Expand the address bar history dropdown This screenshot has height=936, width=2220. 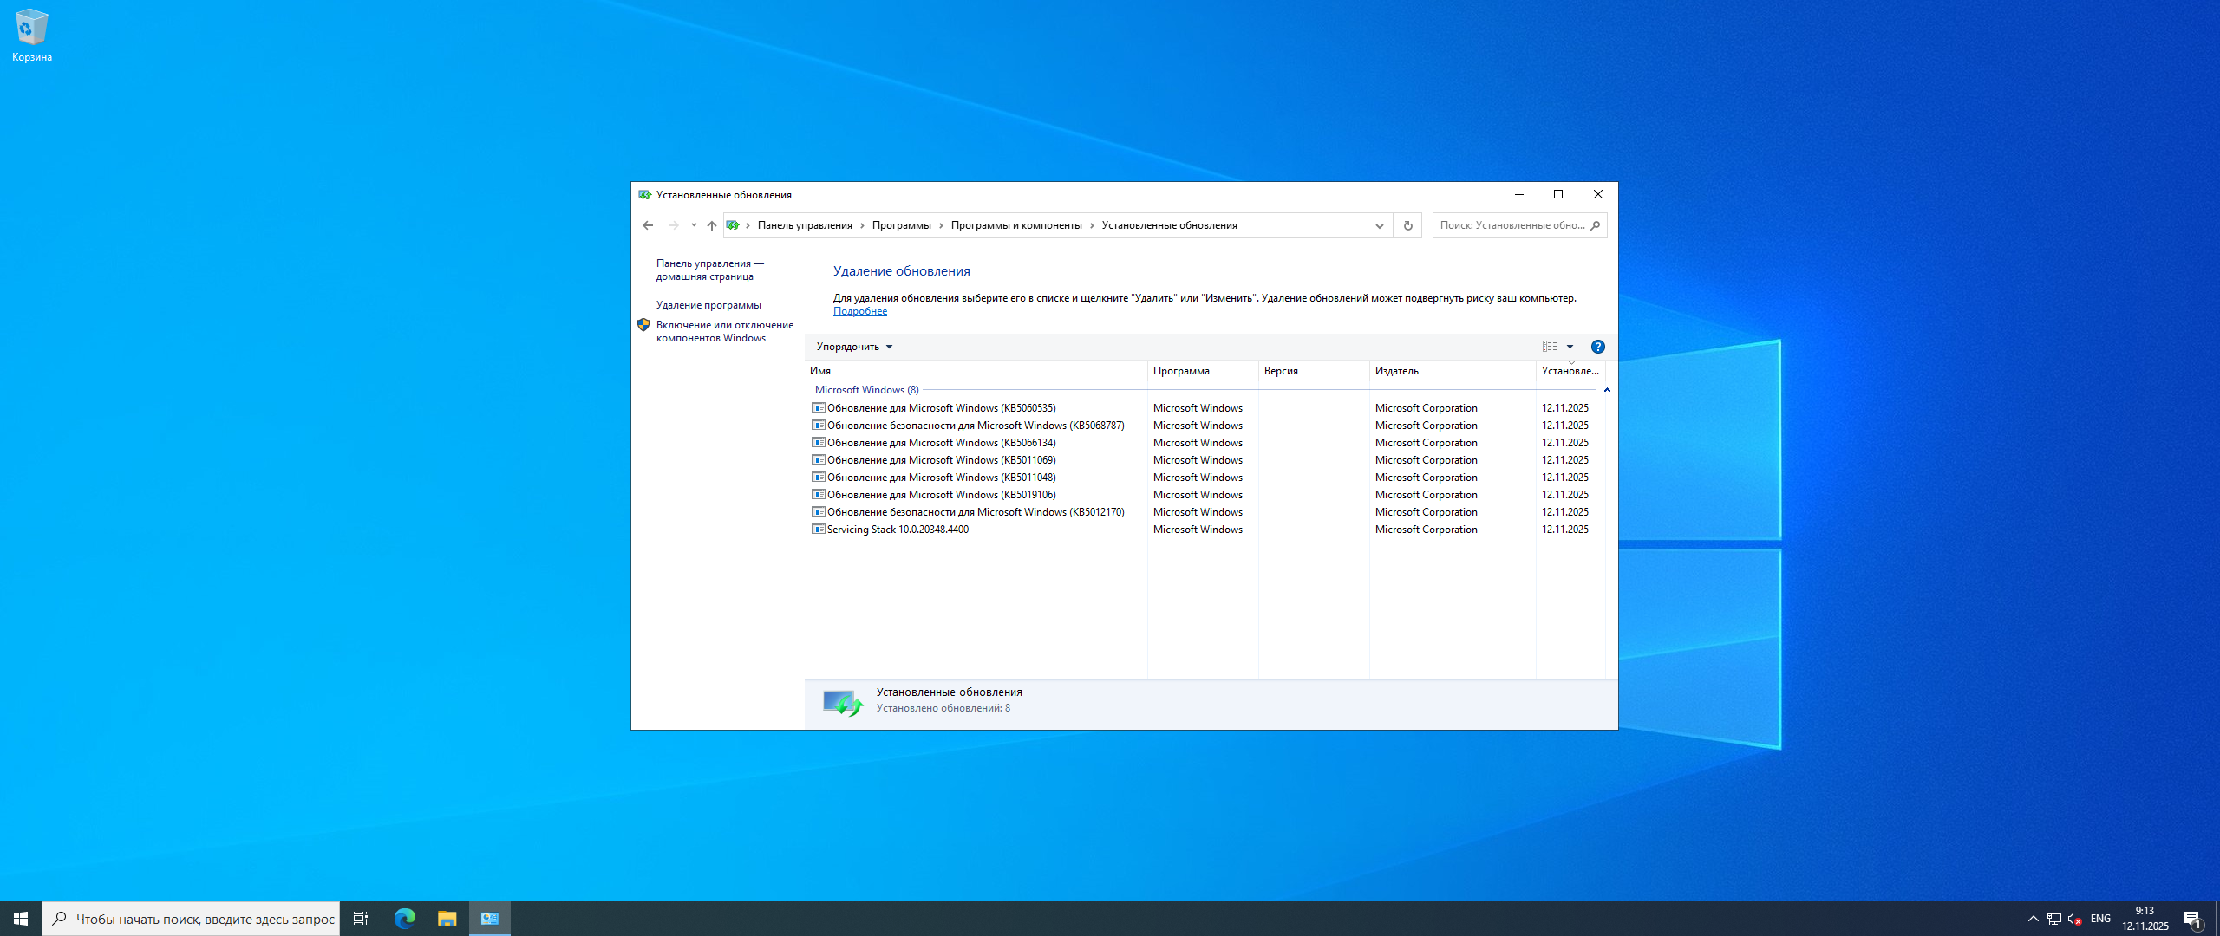pos(1379,225)
